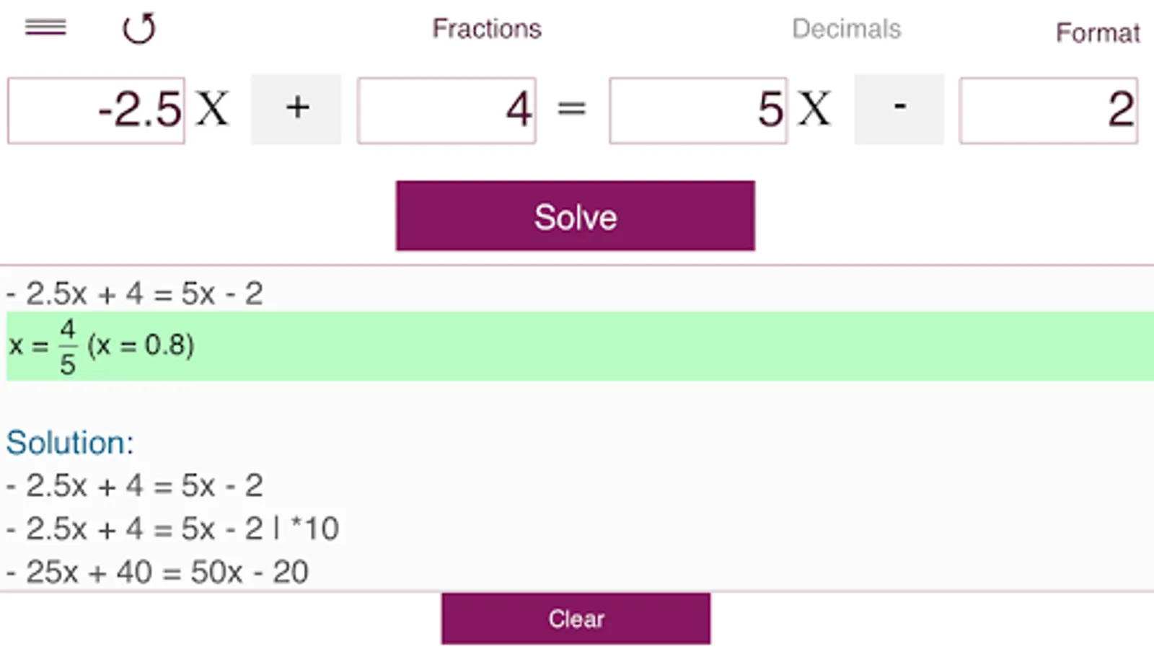
Task: Select the right constant field containing 2
Action: (x=1048, y=110)
